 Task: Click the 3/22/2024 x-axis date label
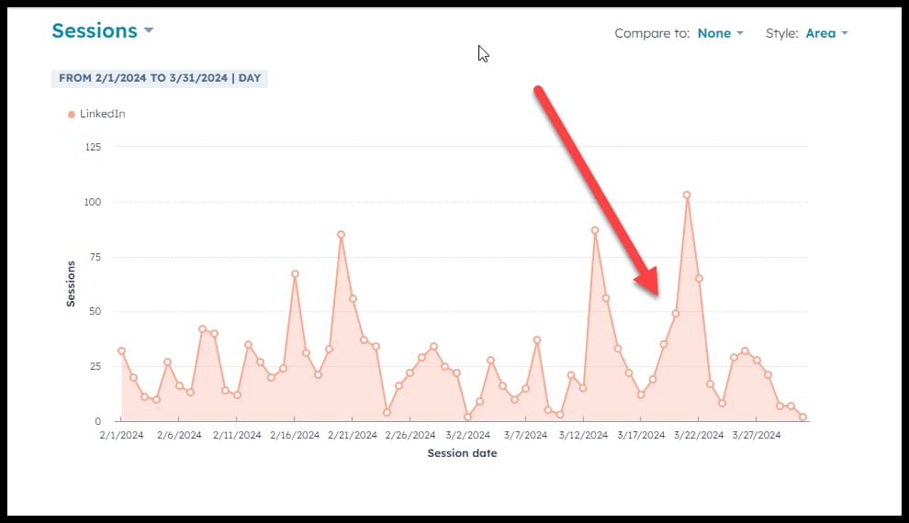[x=699, y=435]
